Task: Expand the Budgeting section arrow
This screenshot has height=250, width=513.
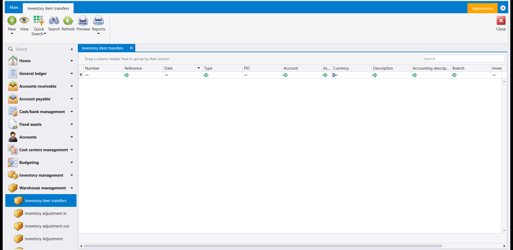Action: click(x=71, y=163)
